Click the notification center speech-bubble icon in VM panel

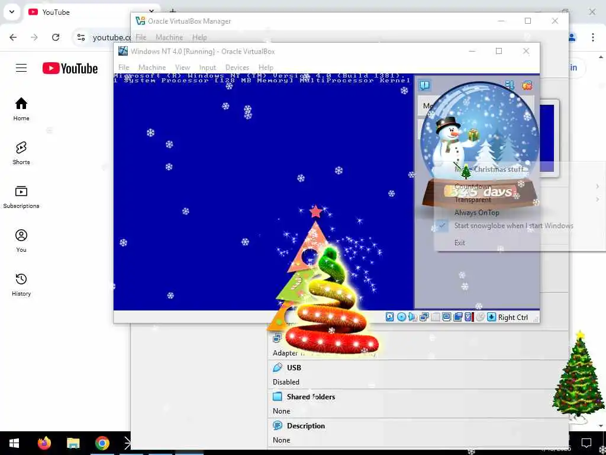pyautogui.click(x=424, y=85)
